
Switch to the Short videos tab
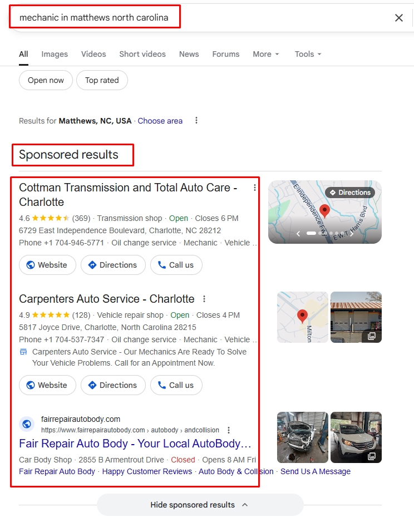142,54
